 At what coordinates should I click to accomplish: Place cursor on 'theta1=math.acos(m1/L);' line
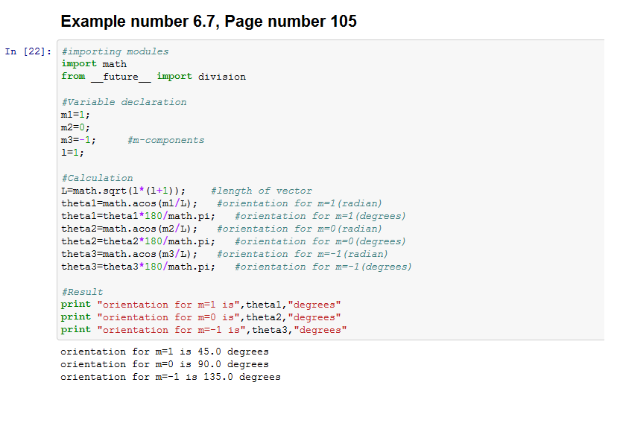[x=130, y=203]
